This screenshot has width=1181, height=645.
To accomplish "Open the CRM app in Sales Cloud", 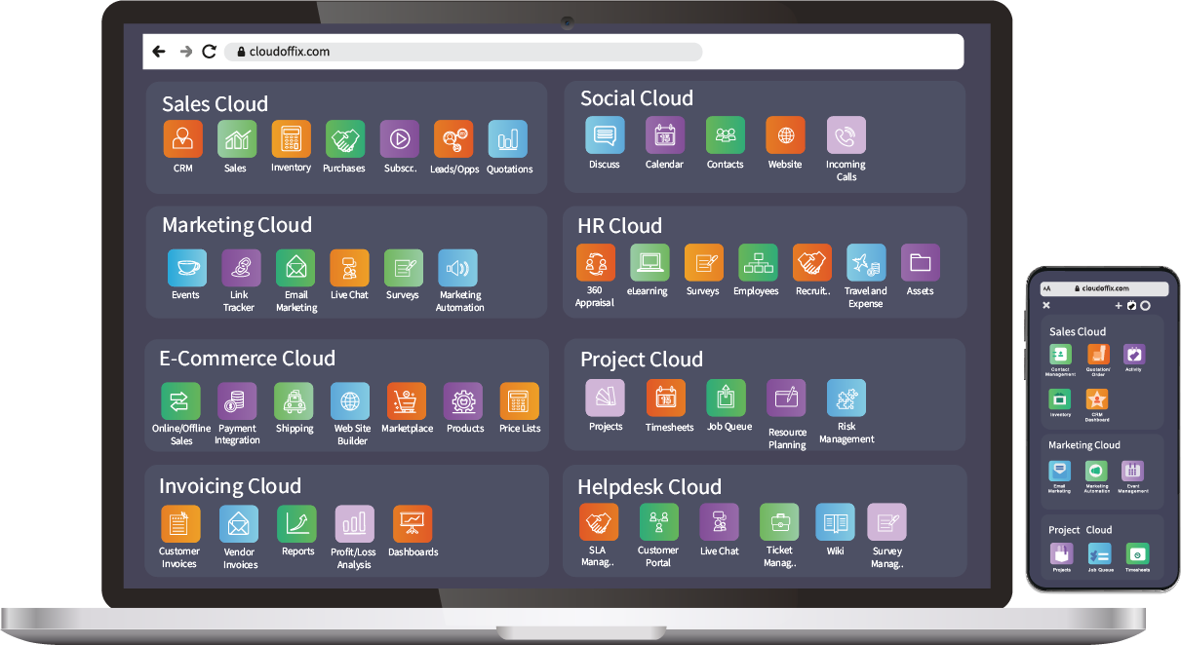I will coord(182,136).
